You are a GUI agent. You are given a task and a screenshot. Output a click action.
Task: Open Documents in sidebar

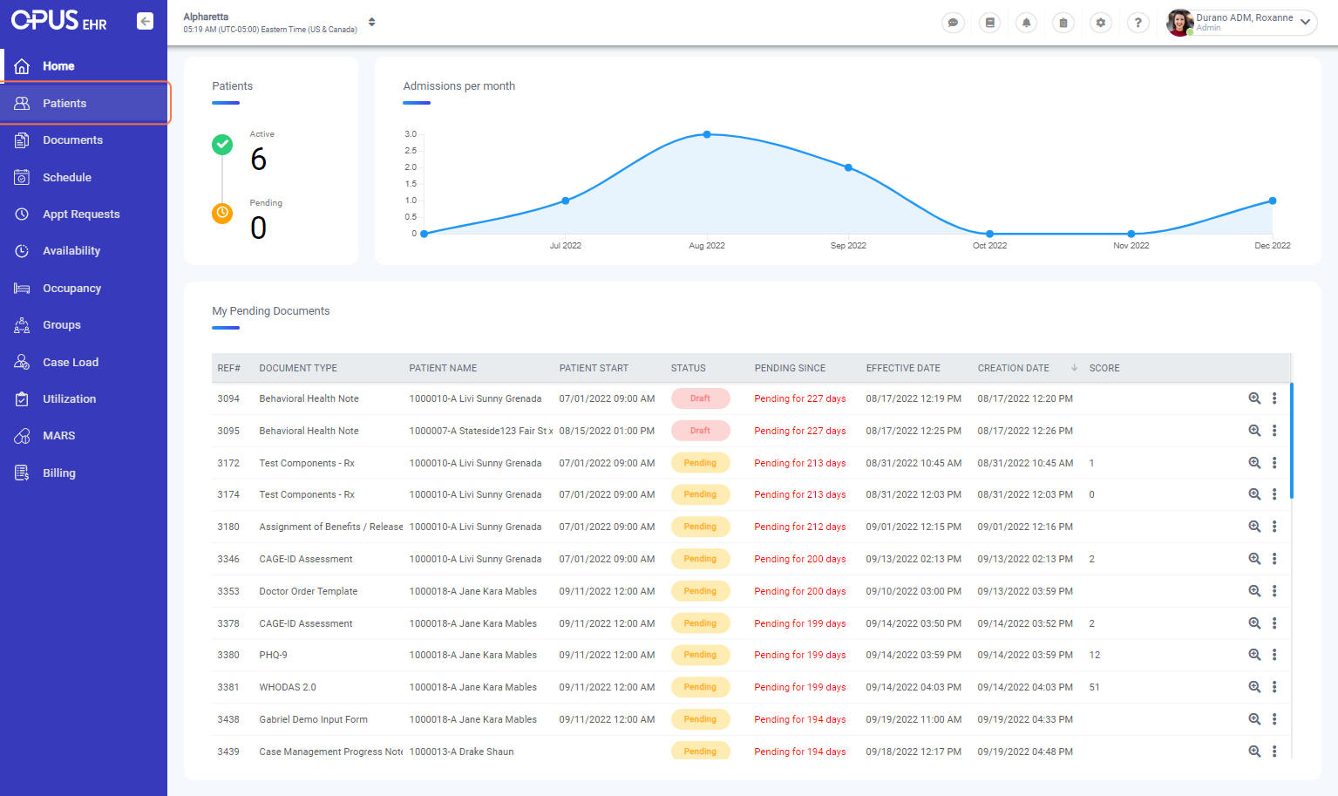(x=84, y=140)
